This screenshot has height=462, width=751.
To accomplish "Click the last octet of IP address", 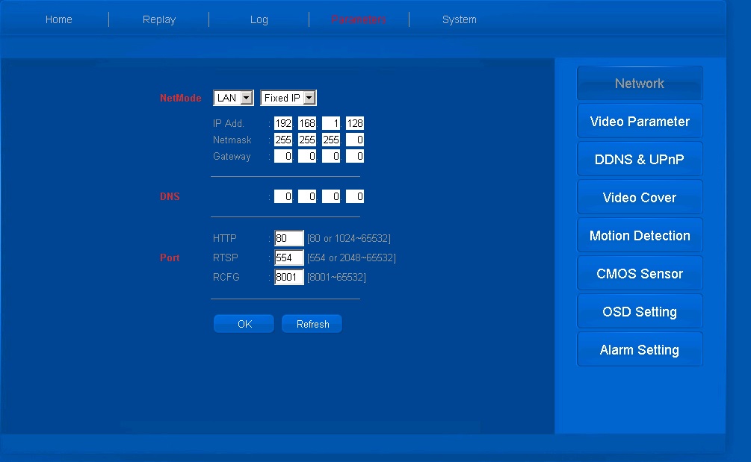I will [x=355, y=124].
